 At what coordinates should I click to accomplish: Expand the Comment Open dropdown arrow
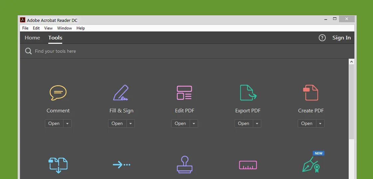click(x=67, y=124)
